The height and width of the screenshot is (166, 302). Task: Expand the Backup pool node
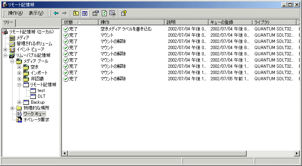pyautogui.click(x=19, y=103)
